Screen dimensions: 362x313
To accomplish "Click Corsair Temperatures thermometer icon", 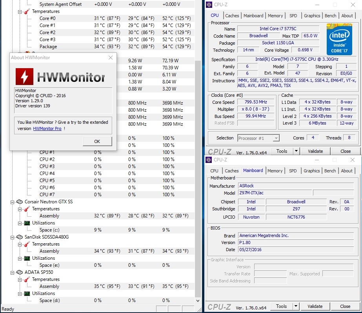I will coord(27,209).
